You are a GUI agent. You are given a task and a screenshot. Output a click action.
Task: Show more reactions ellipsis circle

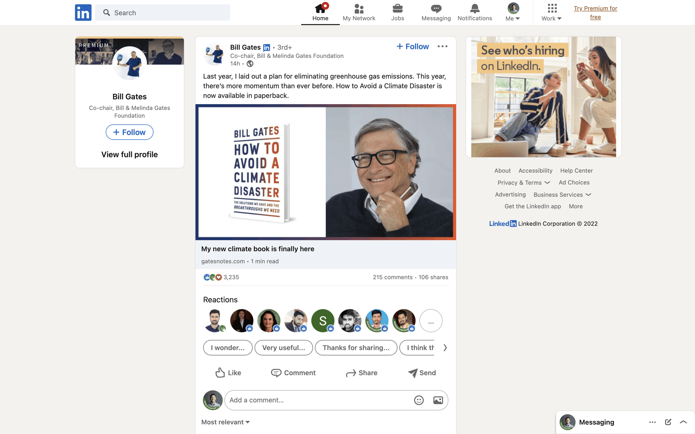[431, 321]
